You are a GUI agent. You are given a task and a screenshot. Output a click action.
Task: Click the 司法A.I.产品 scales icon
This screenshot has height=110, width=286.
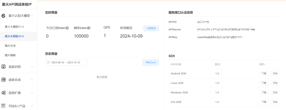coord(3,106)
